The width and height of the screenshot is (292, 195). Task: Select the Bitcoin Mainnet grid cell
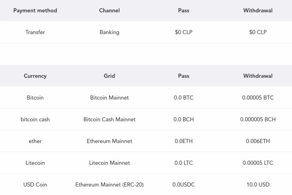tap(109, 98)
